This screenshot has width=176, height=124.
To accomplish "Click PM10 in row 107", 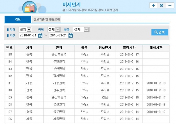I will coord(84,112).
